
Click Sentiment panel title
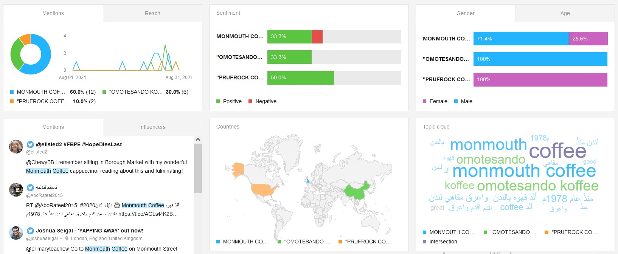click(228, 13)
